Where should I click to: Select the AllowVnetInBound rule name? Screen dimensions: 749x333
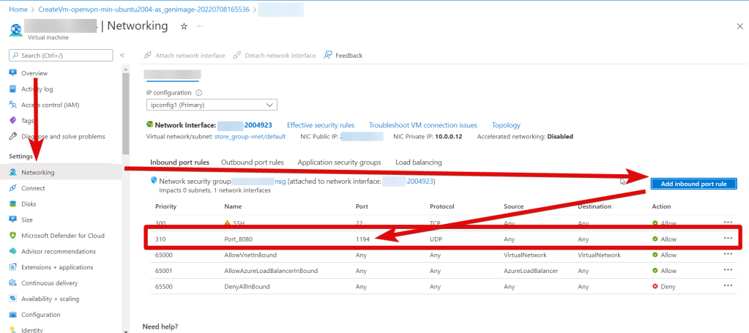pyautogui.click(x=250, y=255)
